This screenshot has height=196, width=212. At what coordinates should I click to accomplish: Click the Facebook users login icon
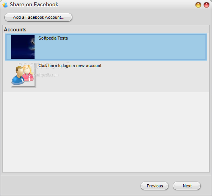23,75
